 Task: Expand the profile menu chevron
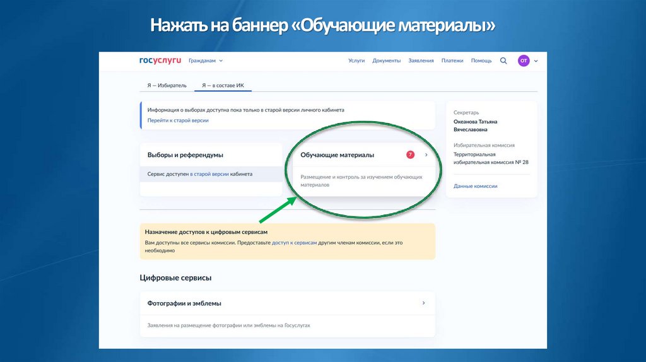[x=536, y=61]
